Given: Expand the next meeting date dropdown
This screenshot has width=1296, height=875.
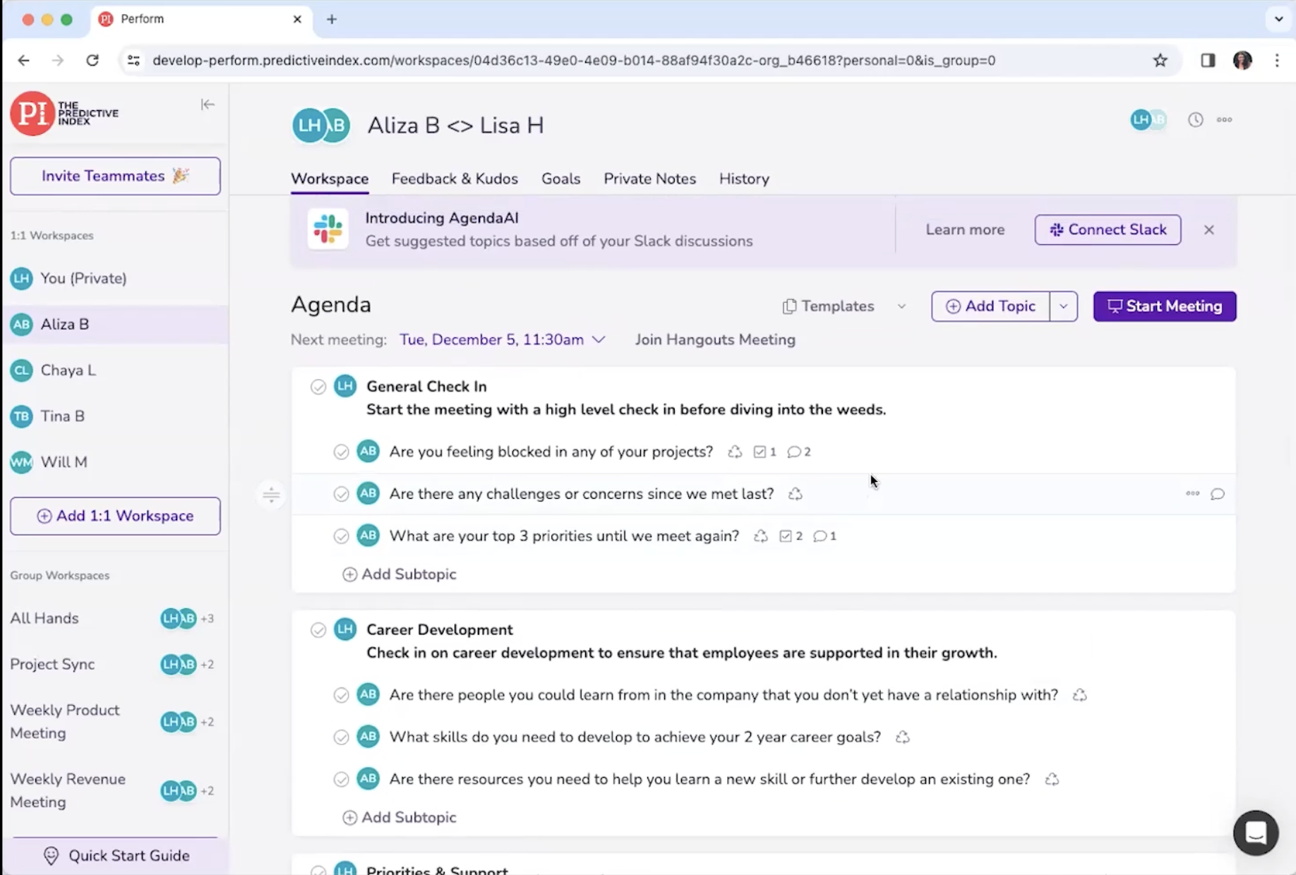Looking at the screenshot, I should (599, 339).
